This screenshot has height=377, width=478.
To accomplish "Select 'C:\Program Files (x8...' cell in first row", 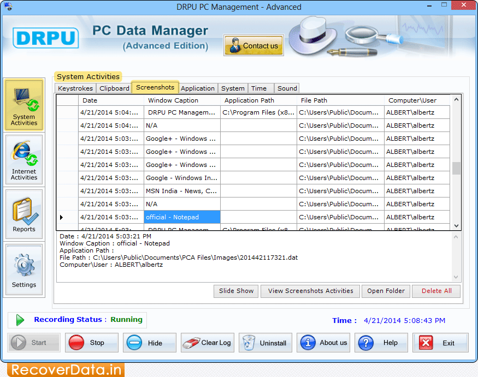I will [258, 112].
